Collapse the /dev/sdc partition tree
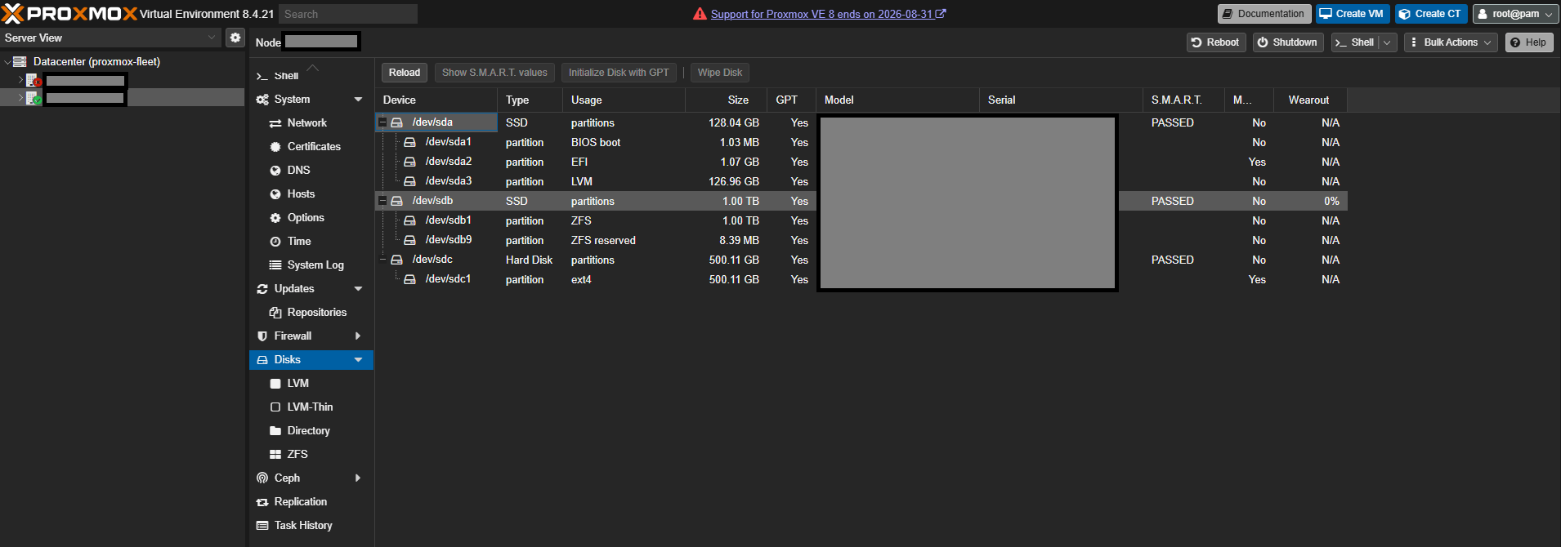 pos(382,260)
